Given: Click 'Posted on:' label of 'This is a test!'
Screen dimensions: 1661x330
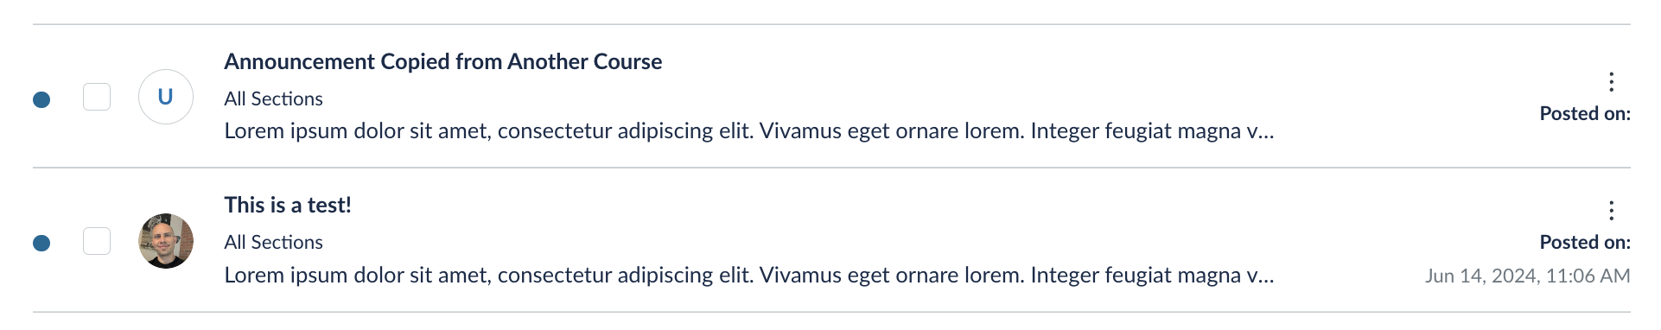Looking at the screenshot, I should click(1585, 242).
